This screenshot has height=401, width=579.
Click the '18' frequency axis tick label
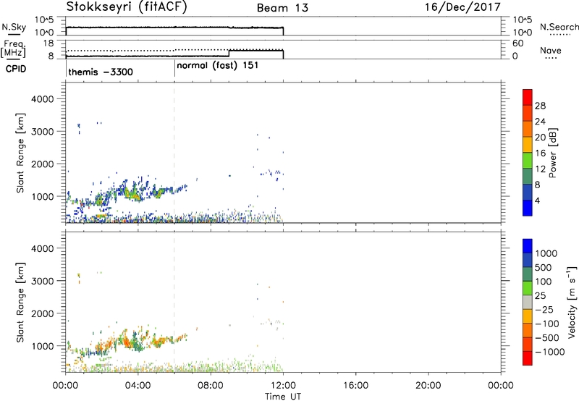click(48, 43)
